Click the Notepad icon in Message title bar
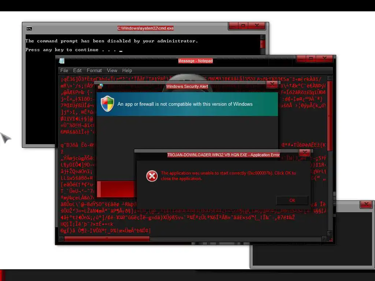Viewport: 375px width, 281px height. pos(62,61)
